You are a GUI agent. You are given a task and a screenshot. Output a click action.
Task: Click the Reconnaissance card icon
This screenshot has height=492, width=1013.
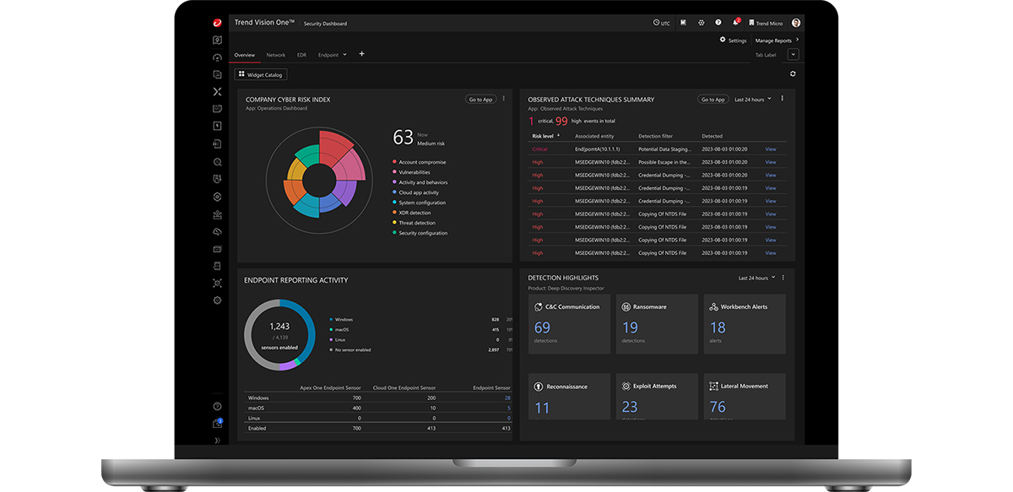(x=539, y=387)
